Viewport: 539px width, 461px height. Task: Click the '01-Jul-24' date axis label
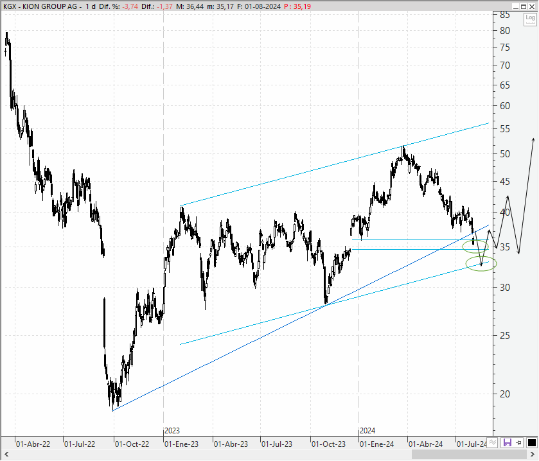pos(472,444)
